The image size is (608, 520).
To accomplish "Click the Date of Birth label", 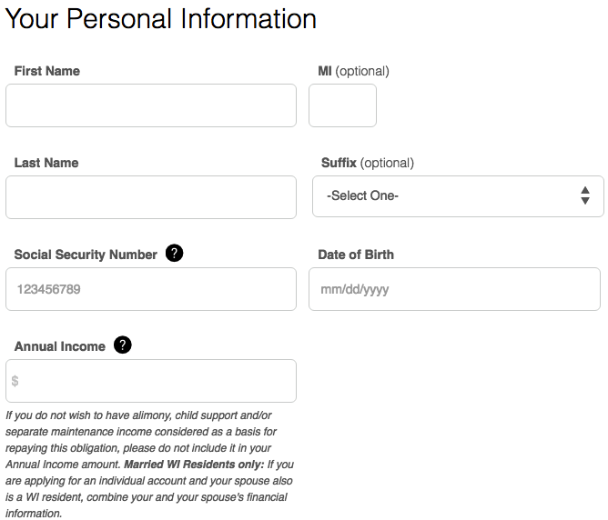I will pos(356,255).
